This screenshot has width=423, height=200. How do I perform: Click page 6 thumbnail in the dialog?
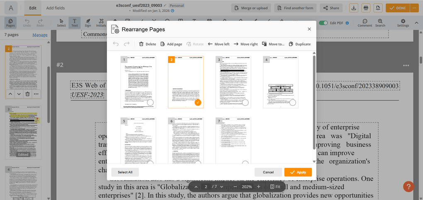186,140
